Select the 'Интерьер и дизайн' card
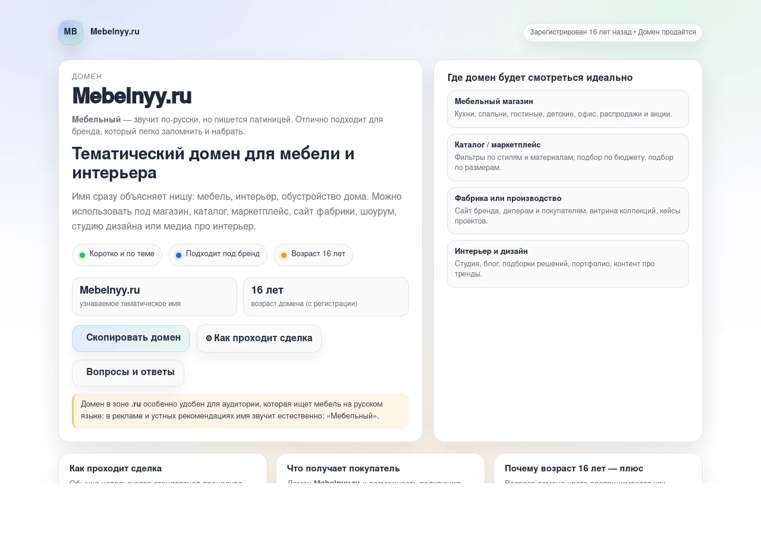The image size is (761, 535). (568, 264)
